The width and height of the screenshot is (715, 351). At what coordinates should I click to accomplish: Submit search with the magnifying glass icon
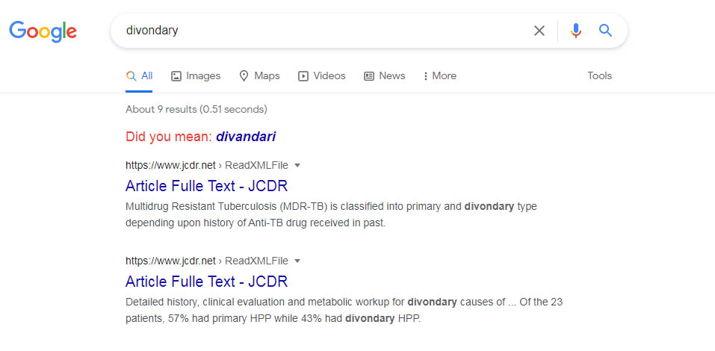605,31
